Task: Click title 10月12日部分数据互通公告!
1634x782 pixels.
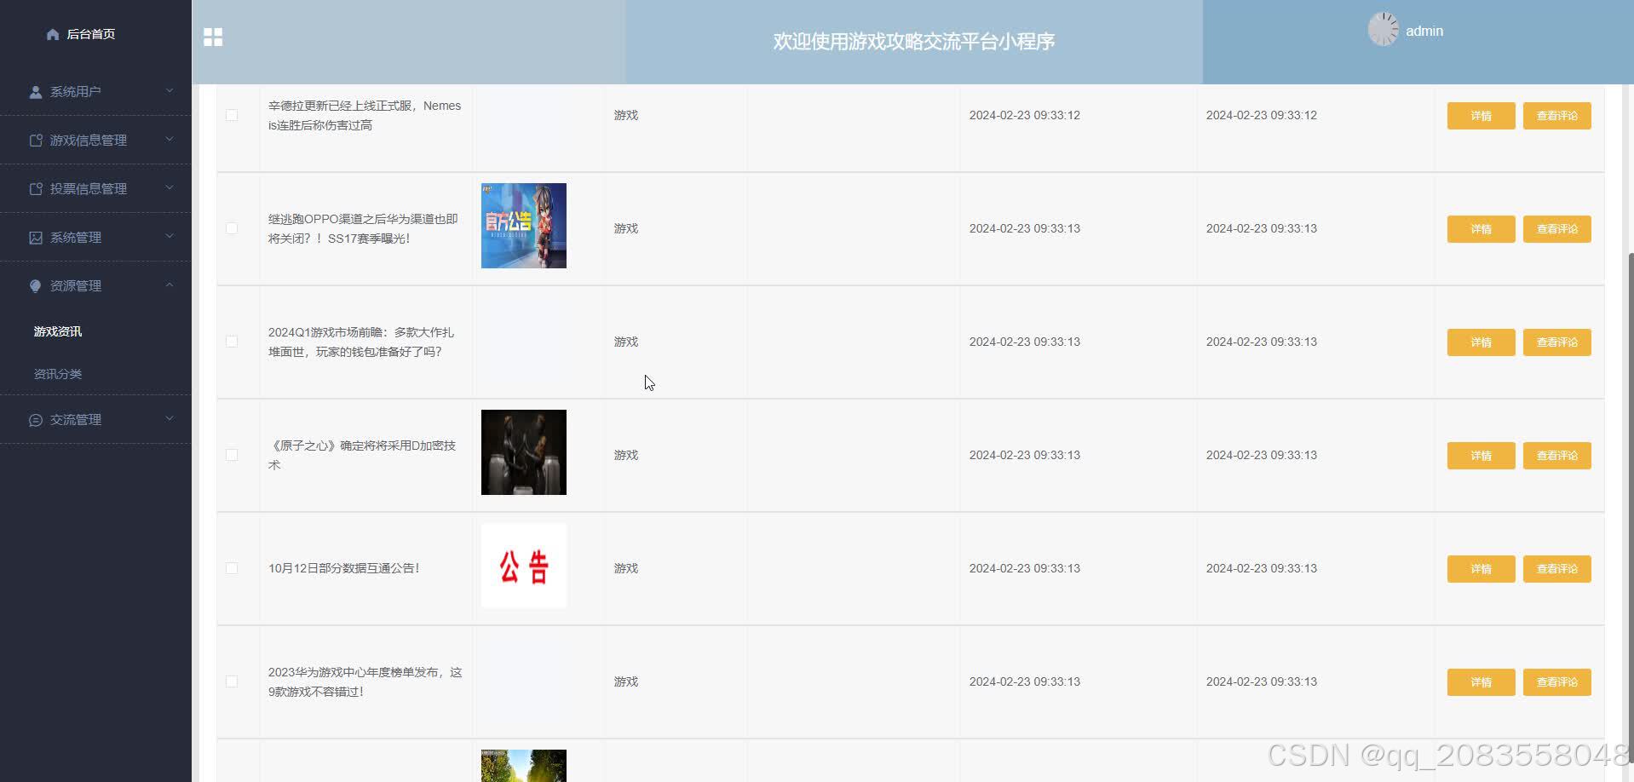Action: coord(344,568)
